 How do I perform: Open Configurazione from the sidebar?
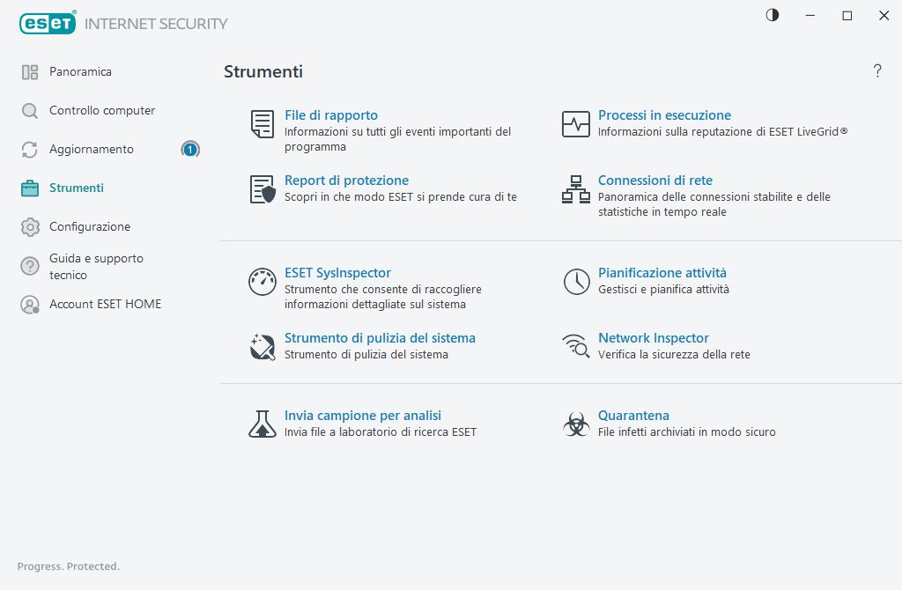pyautogui.click(x=89, y=227)
